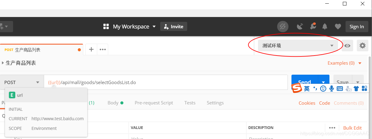Open the tab options ellipsis
This screenshot has height=139, width=372.
[x=103, y=49]
